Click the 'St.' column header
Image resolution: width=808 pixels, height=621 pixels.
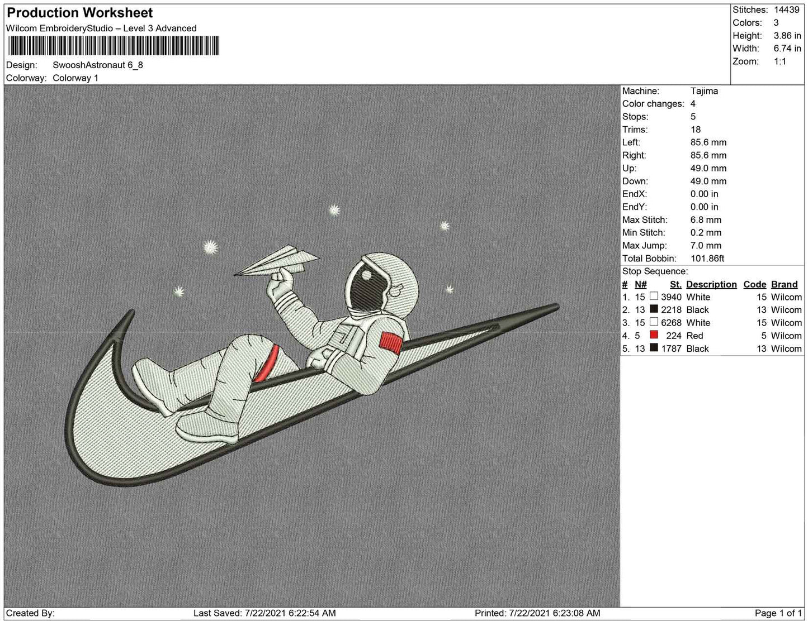[675, 284]
